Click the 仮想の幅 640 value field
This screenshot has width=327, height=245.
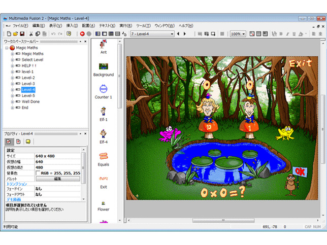point(57,162)
